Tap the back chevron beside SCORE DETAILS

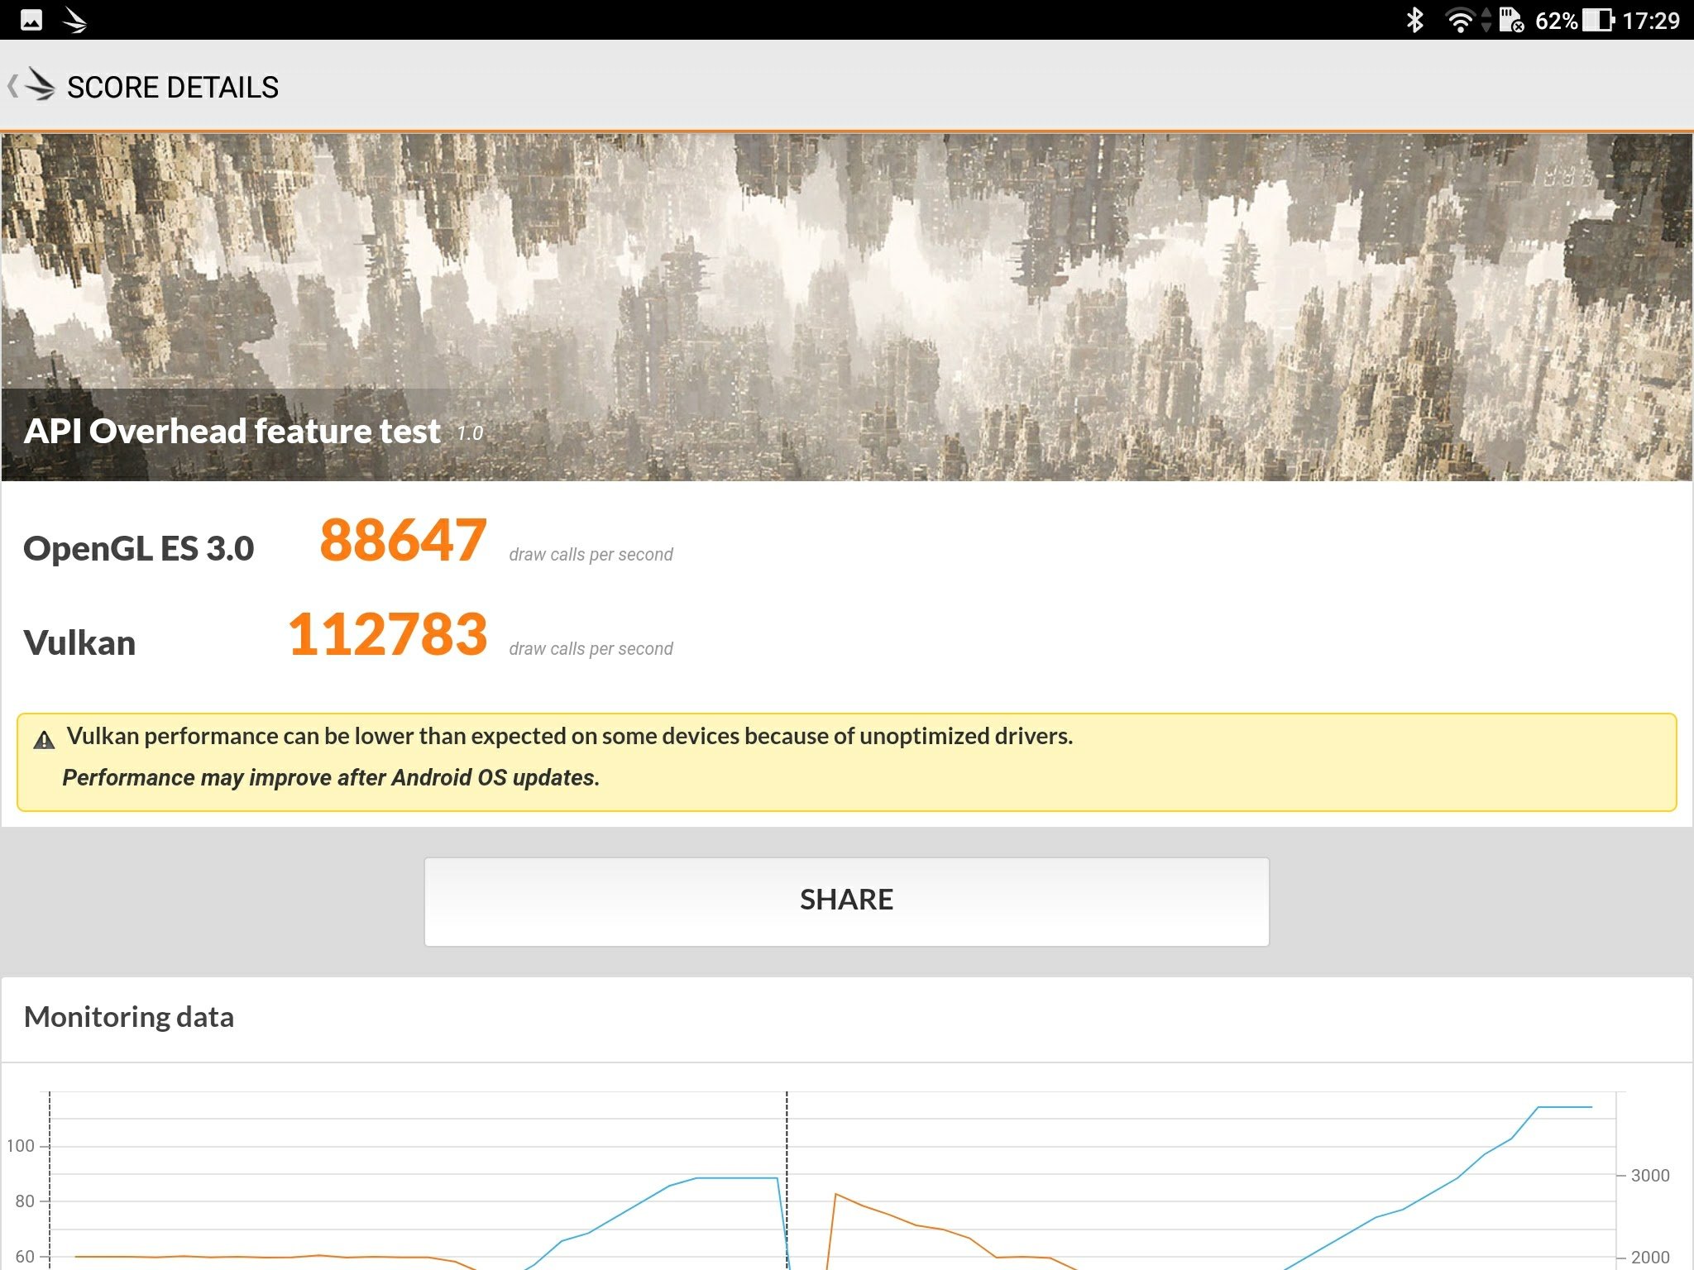(x=12, y=86)
